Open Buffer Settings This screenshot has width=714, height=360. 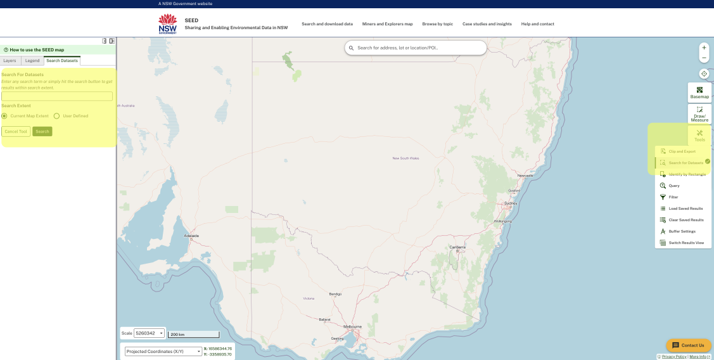click(682, 231)
